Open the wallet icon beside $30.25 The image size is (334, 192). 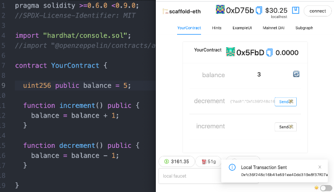tap(296, 10)
